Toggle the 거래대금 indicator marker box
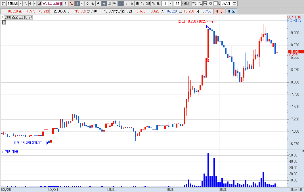Screen dimensions: 304x192 tap(3, 152)
